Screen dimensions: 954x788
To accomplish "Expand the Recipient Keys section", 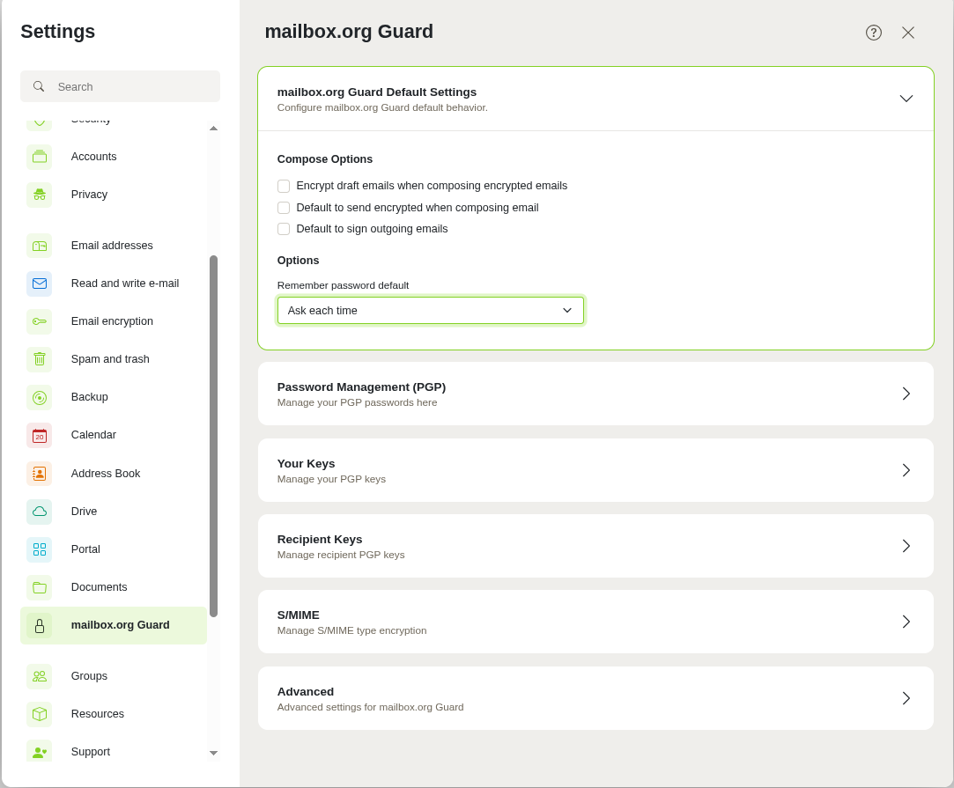I will click(595, 546).
